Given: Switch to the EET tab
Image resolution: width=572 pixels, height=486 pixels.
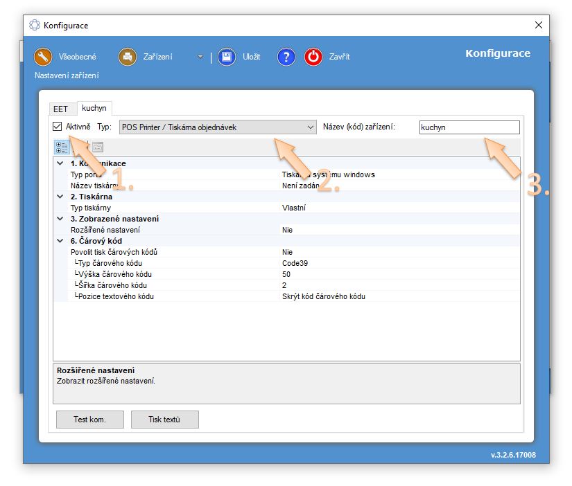Looking at the screenshot, I should 60,109.
